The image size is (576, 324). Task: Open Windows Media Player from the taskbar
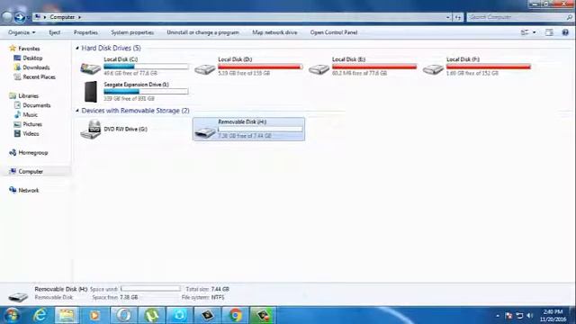94,315
